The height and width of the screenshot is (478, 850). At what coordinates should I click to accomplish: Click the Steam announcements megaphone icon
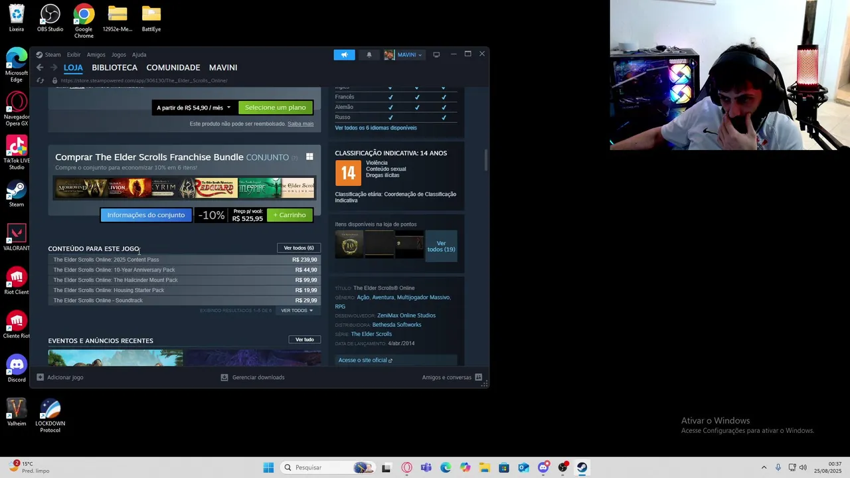(344, 54)
